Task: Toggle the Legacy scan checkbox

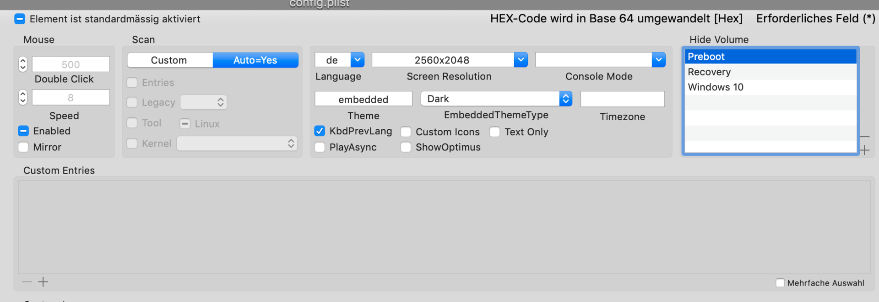Action: coord(132,102)
